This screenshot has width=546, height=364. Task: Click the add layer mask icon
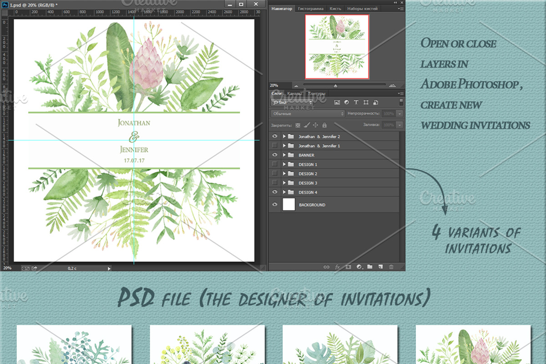(x=348, y=267)
